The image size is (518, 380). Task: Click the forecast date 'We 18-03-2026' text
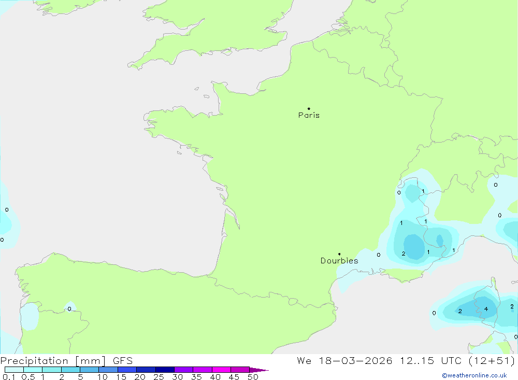[344, 360]
